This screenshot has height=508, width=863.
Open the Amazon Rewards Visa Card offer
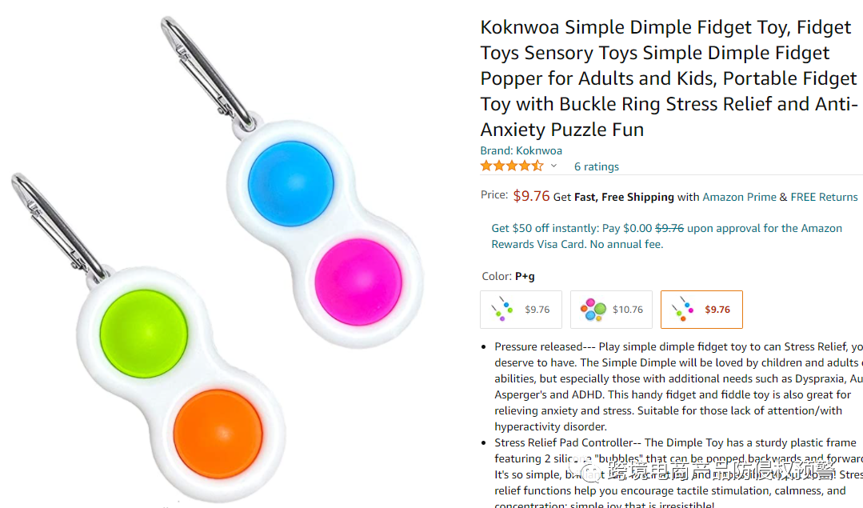666,236
